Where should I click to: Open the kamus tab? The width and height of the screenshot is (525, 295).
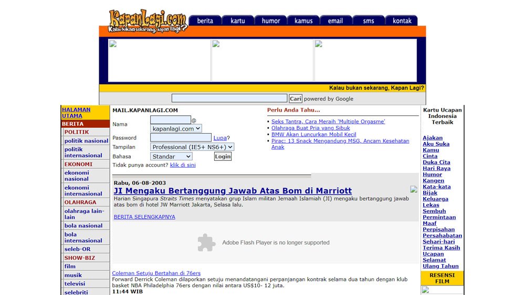303,21
